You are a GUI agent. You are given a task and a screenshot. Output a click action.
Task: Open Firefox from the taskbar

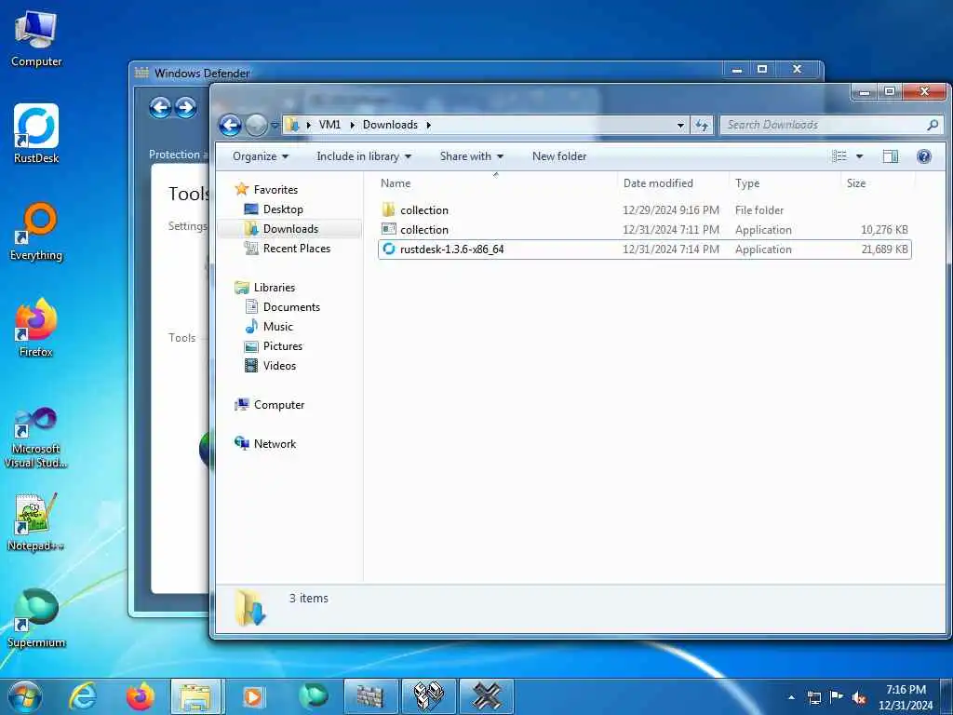pyautogui.click(x=140, y=696)
